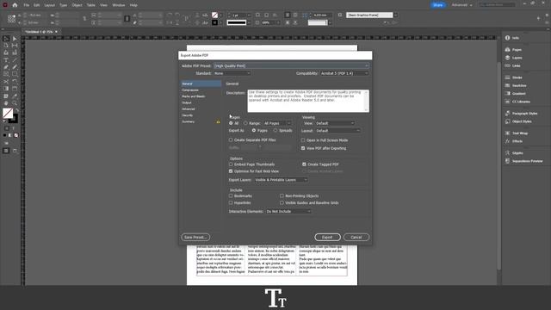Select the Direct Selection tool
Image resolution: width=551 pixels, height=310 pixels.
[15, 39]
